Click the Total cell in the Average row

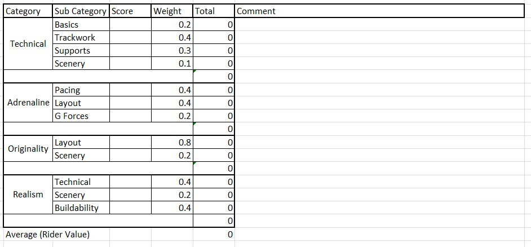coord(213,235)
